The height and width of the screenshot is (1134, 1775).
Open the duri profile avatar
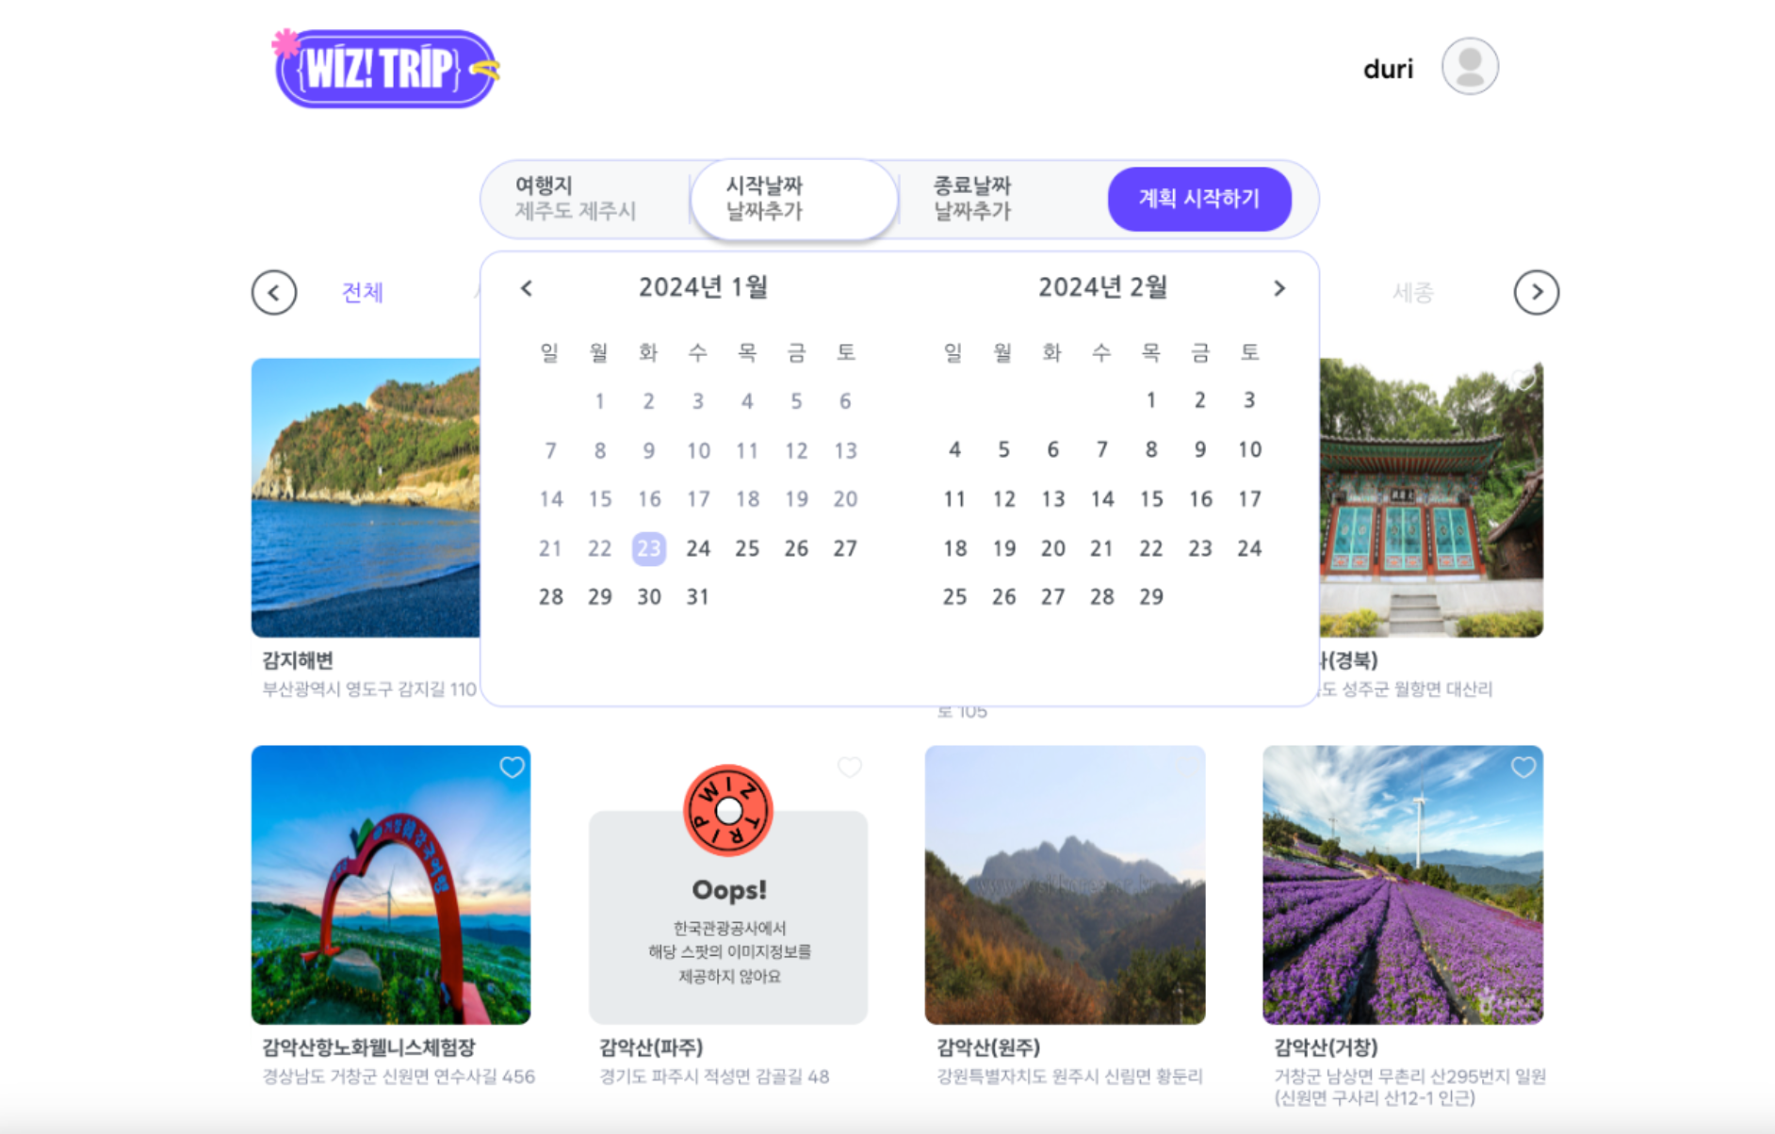pyautogui.click(x=1470, y=67)
